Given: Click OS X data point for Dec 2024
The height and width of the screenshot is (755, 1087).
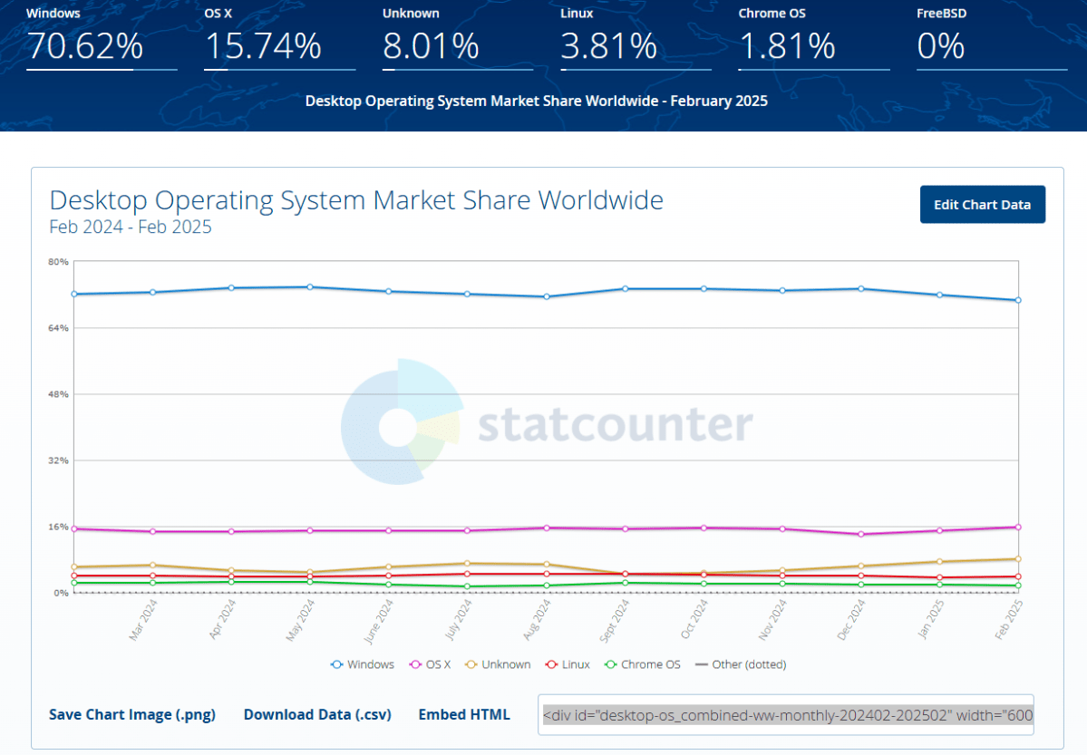Looking at the screenshot, I should pyautogui.click(x=860, y=534).
